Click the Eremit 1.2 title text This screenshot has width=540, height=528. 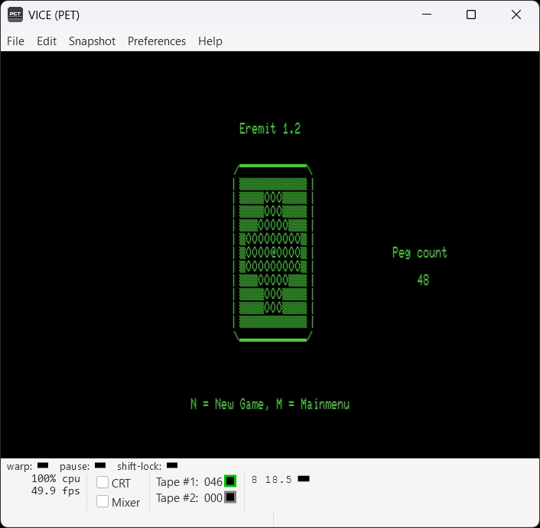click(270, 129)
